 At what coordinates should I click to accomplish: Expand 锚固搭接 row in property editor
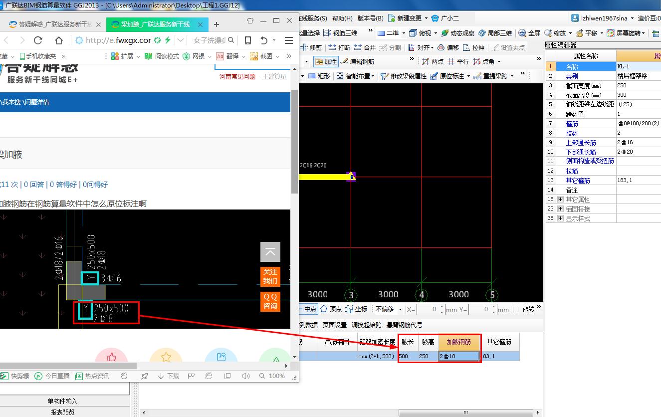point(560,209)
